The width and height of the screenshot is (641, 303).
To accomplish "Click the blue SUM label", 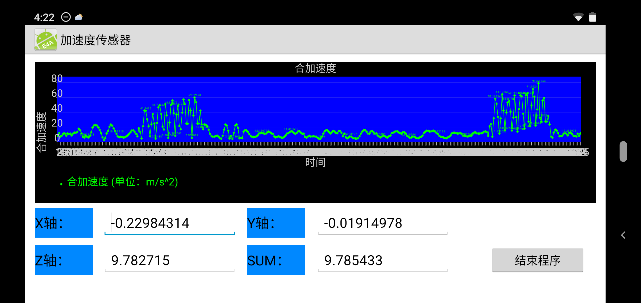I will 276,260.
